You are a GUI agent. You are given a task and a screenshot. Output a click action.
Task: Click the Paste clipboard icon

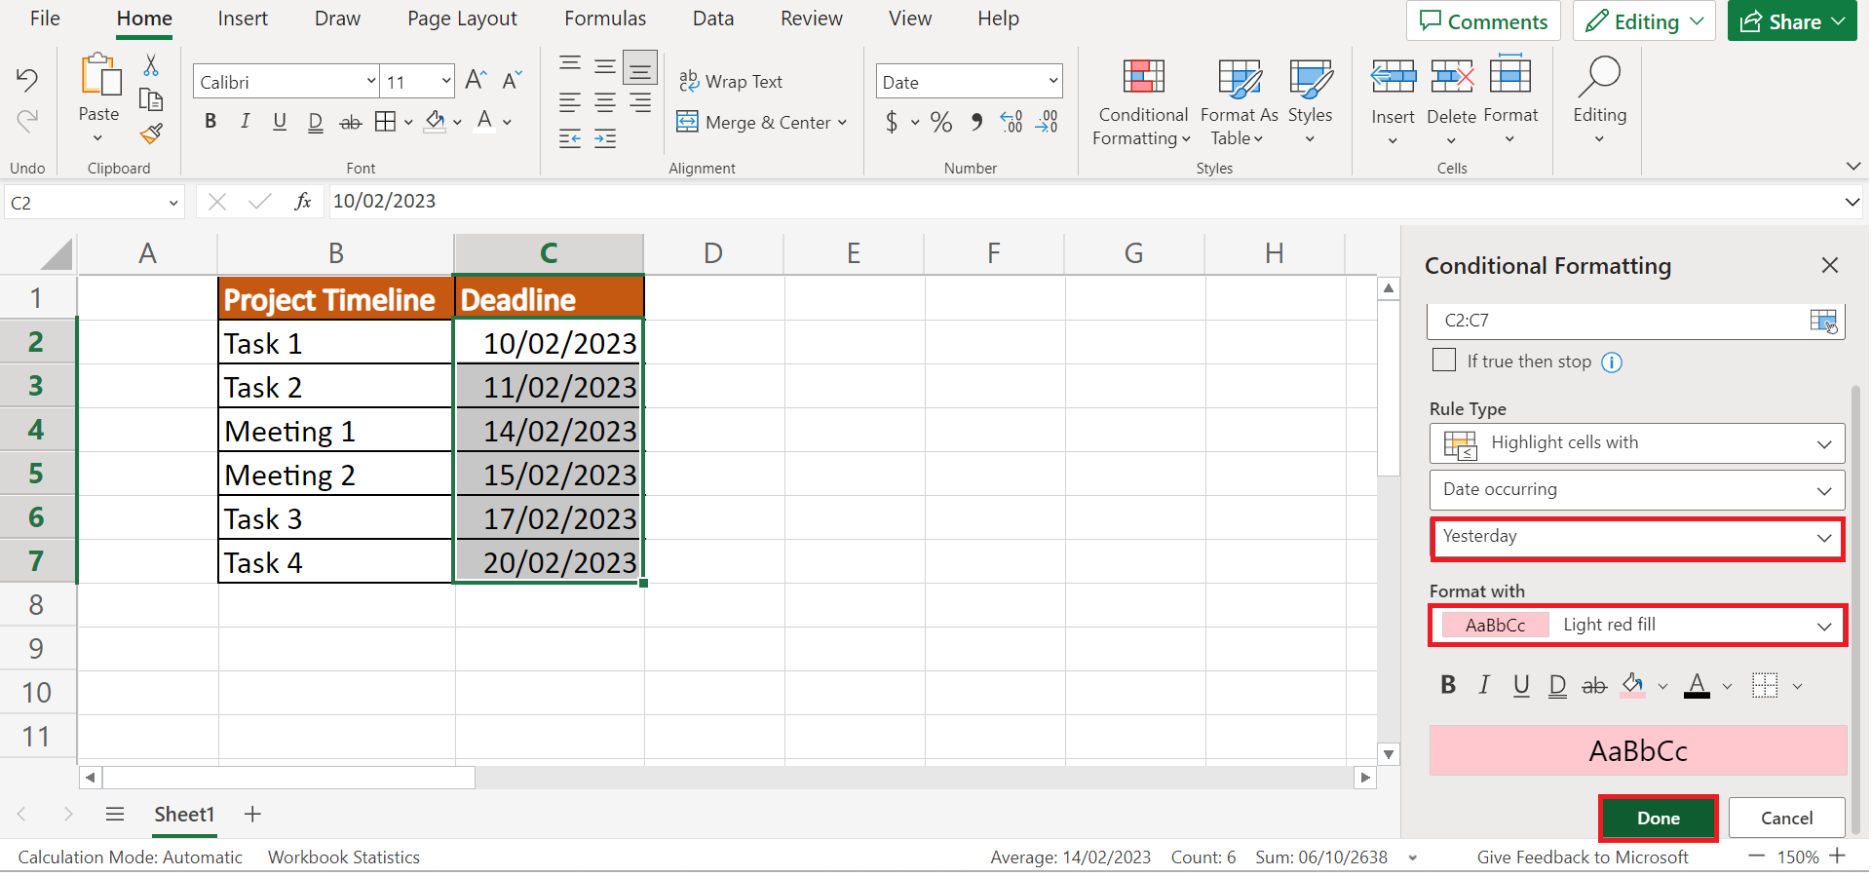point(99,76)
